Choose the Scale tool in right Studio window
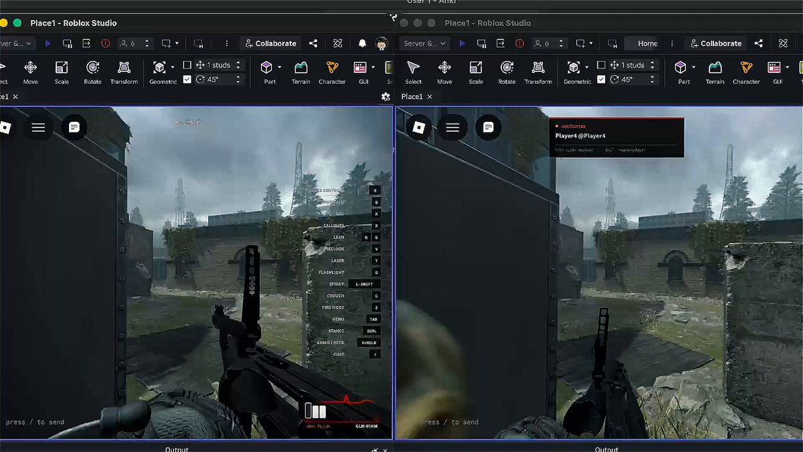 476,72
